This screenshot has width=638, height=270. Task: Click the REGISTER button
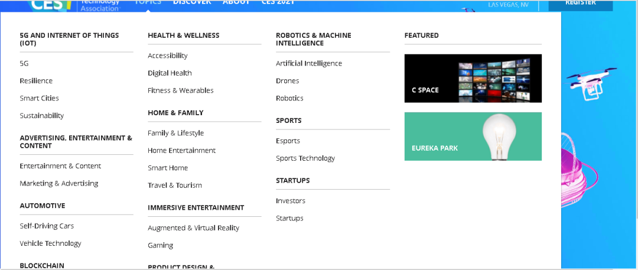click(581, 4)
